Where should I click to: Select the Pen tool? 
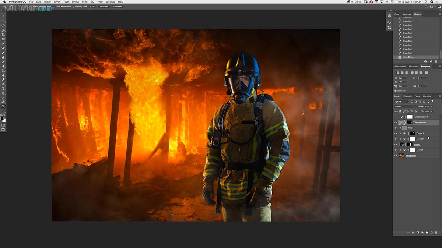pos(3,84)
